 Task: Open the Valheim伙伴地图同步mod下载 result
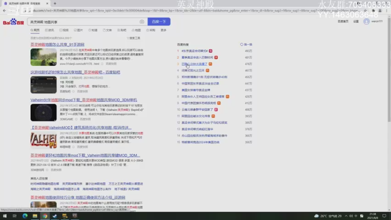tap(84, 100)
